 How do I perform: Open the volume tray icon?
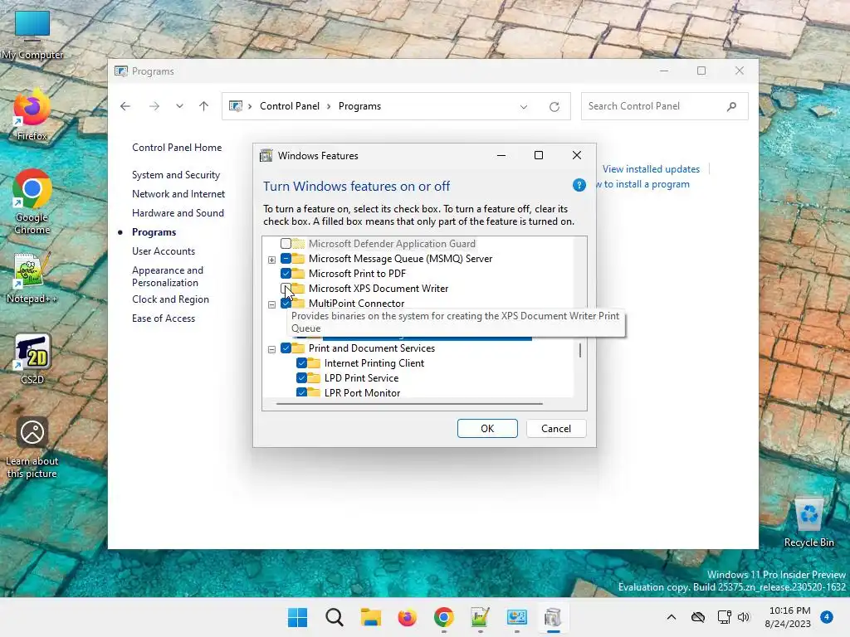point(744,617)
